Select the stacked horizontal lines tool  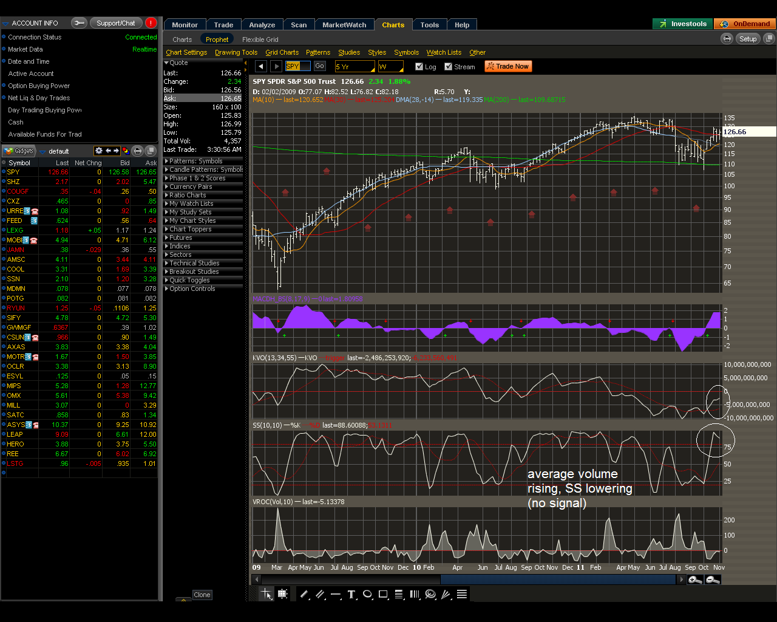click(462, 594)
